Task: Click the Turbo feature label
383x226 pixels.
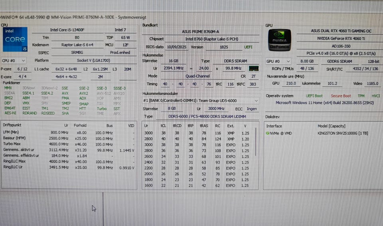Action: (102, 109)
